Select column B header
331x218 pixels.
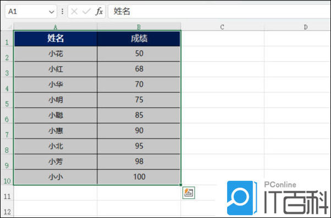[x=139, y=27]
